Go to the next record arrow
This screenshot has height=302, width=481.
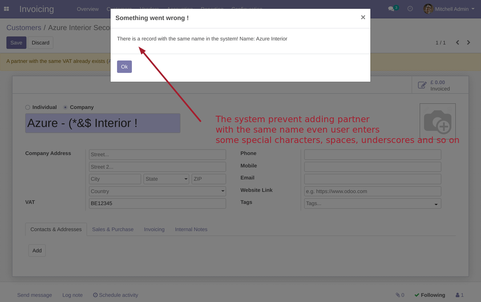click(469, 42)
